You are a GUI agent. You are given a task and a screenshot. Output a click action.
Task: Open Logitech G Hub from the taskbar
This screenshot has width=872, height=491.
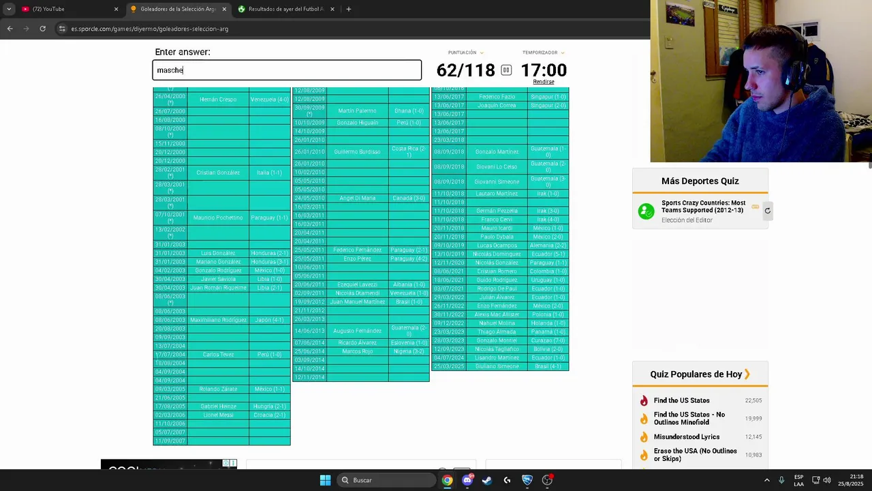tap(507, 480)
